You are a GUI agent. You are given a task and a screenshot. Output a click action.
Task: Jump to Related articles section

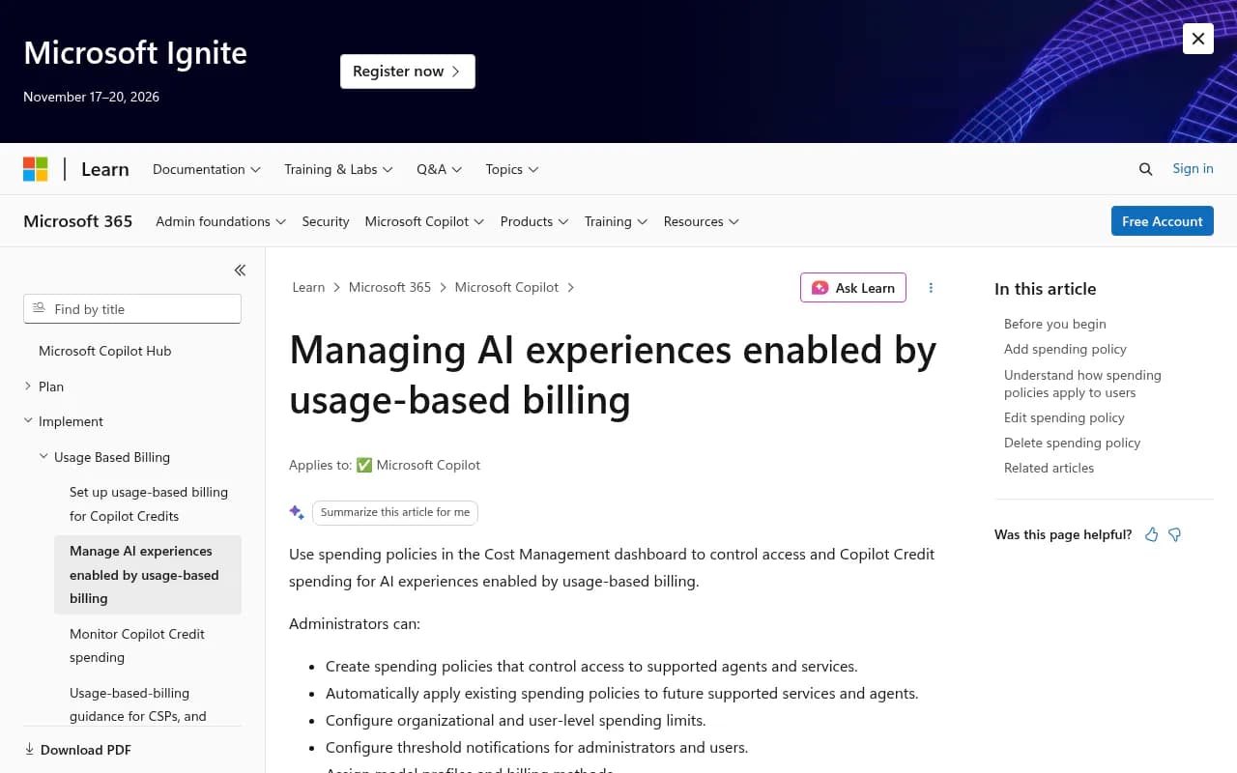pyautogui.click(x=1049, y=468)
